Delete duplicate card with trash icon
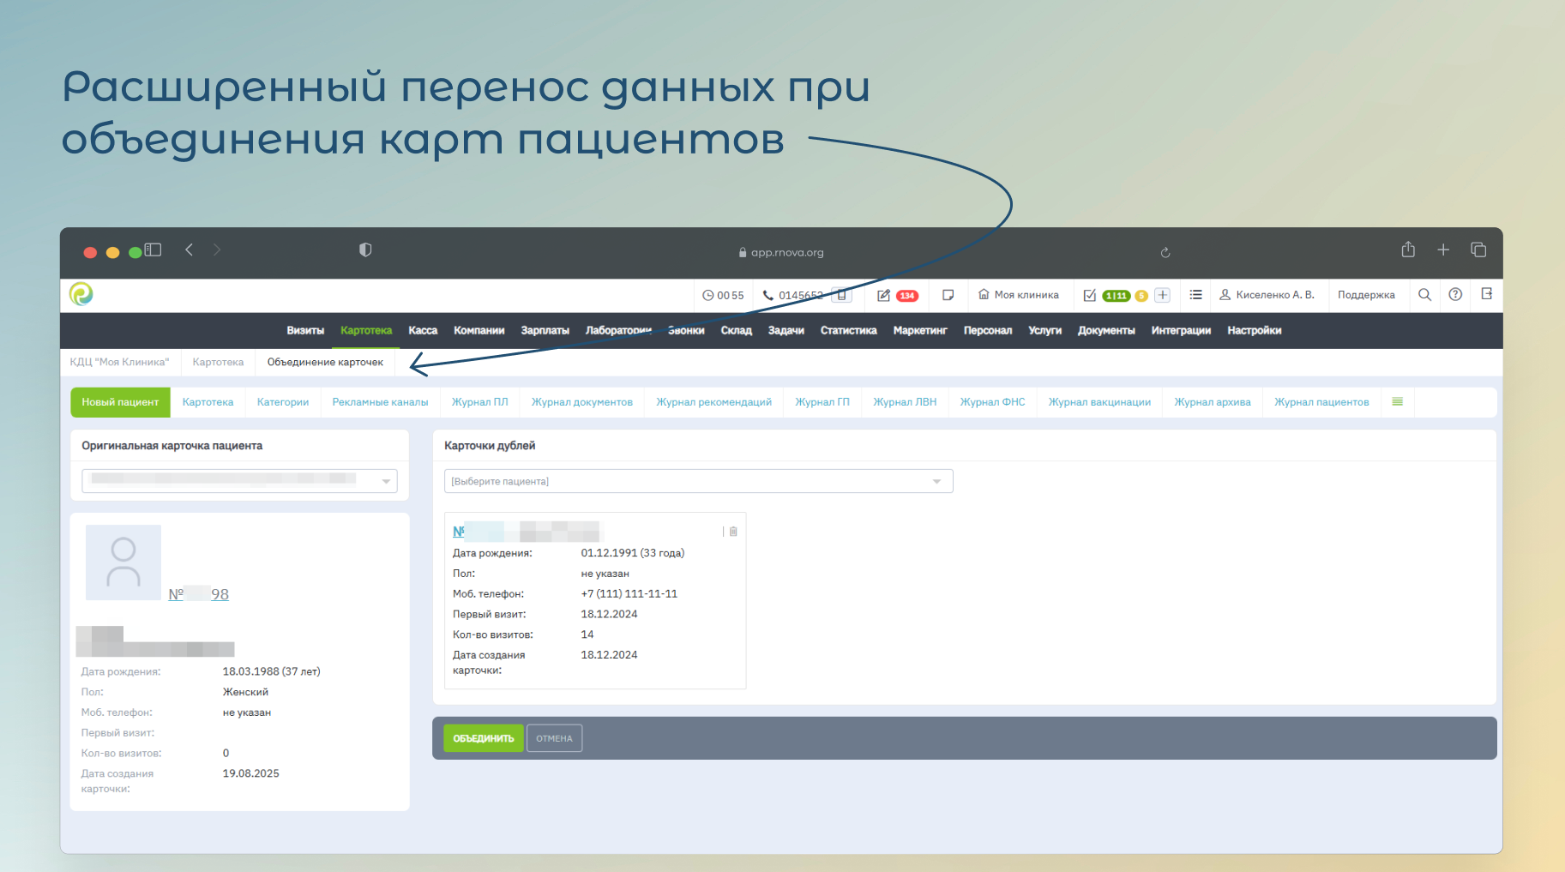 [733, 532]
